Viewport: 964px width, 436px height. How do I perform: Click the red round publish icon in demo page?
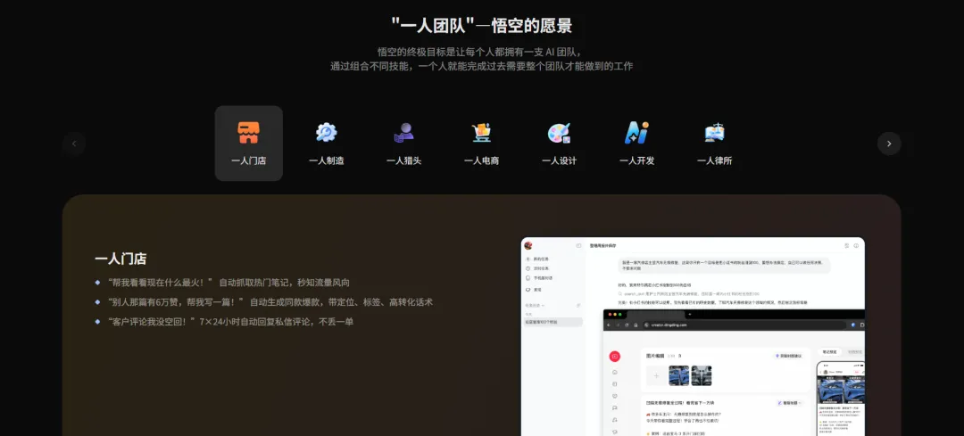click(615, 356)
